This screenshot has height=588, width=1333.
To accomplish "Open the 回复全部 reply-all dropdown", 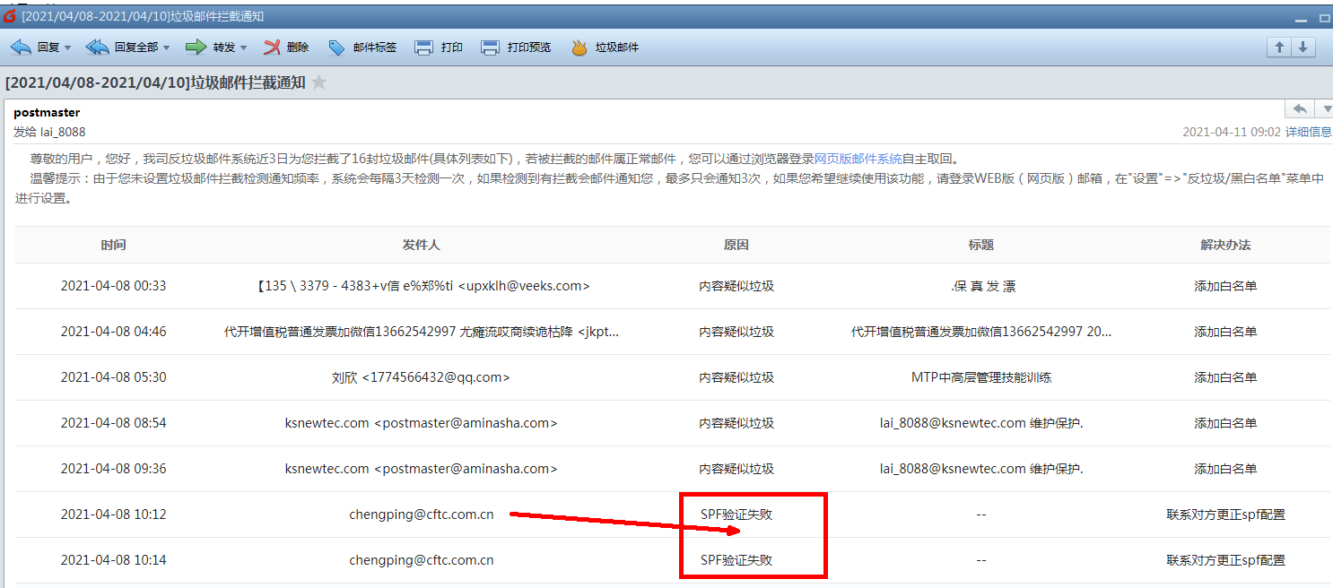I will [165, 47].
